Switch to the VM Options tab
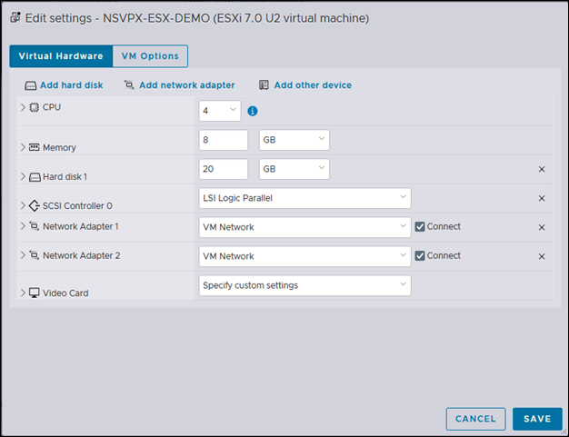 coord(150,56)
